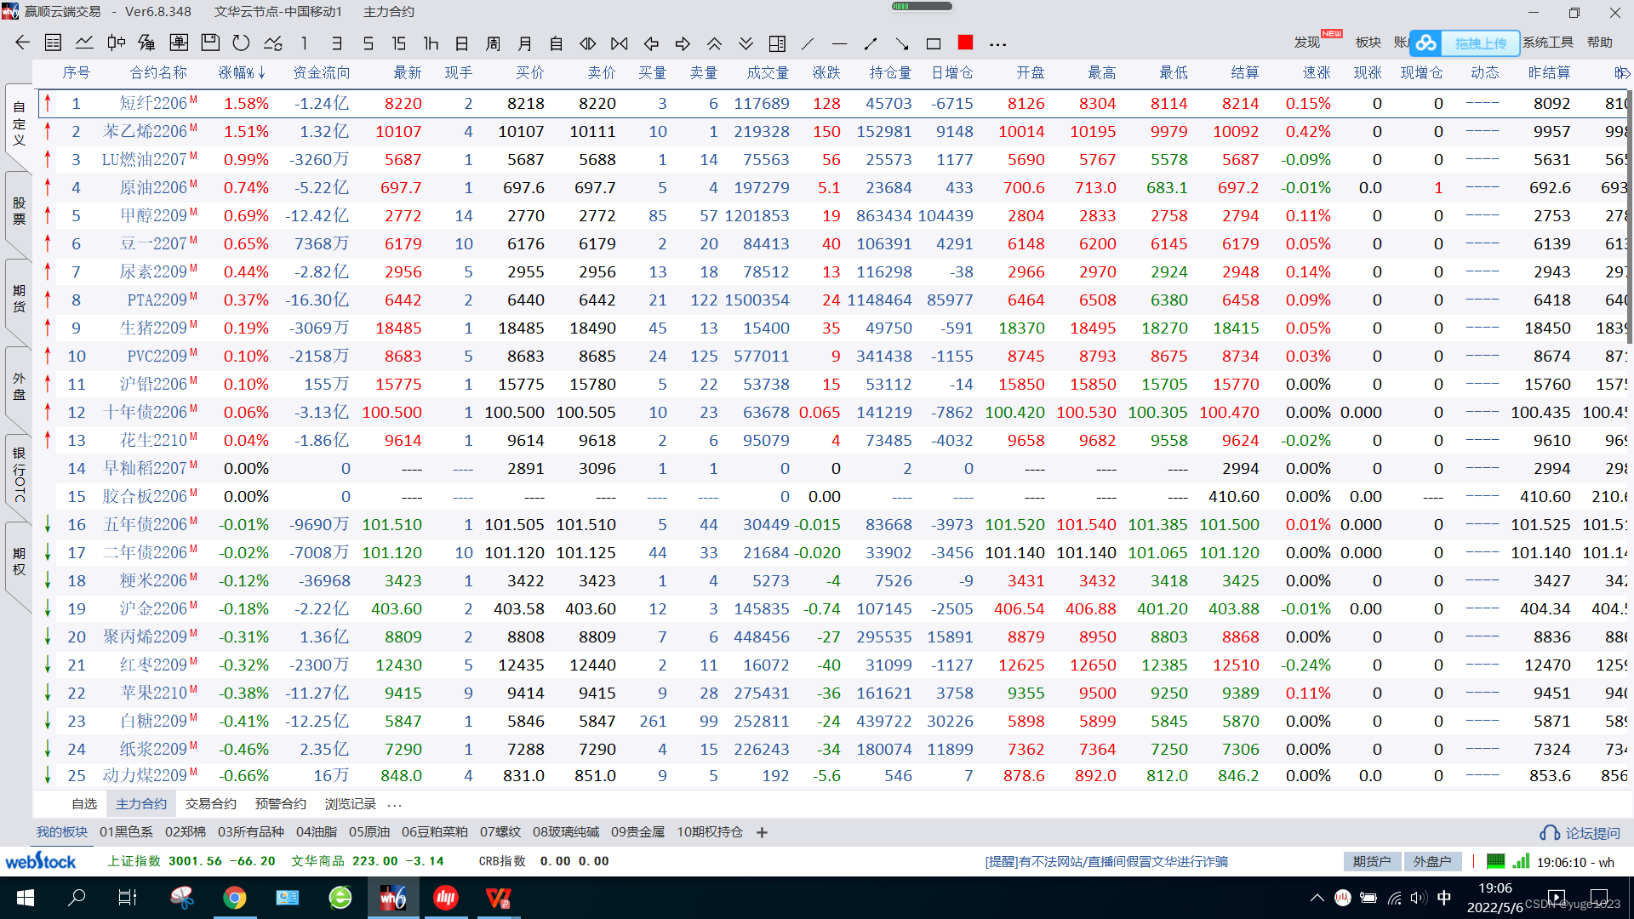Open the three-dot overflow beside 浏览记录
This screenshot has width=1634, height=919.
pyautogui.click(x=394, y=804)
